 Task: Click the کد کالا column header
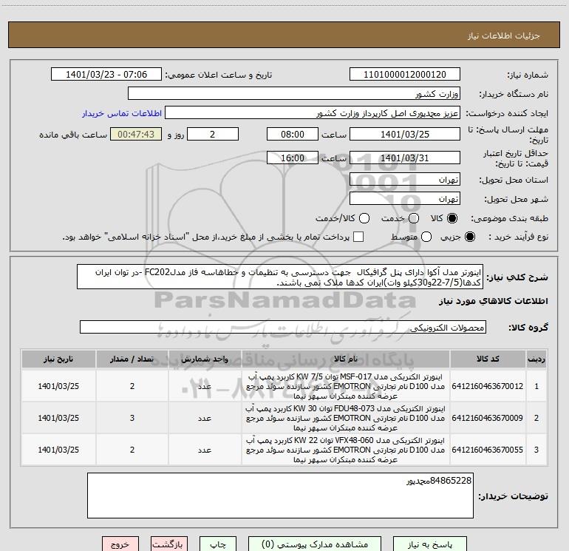[x=488, y=359]
